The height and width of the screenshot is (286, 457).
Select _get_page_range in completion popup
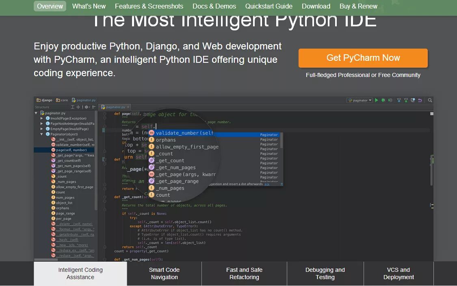pos(177,181)
